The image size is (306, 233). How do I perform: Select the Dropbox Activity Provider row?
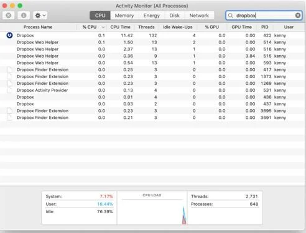coord(152,90)
